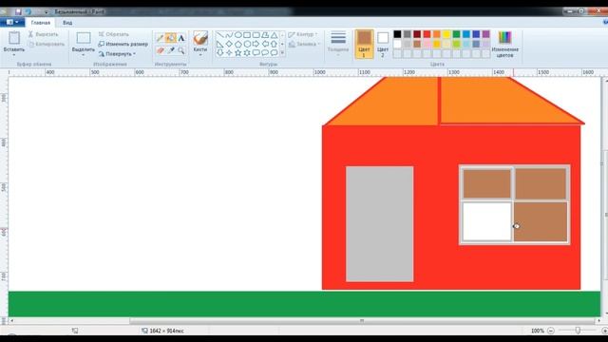
Task: Open the Home (Главная) ribbon tab
Action: (x=41, y=23)
